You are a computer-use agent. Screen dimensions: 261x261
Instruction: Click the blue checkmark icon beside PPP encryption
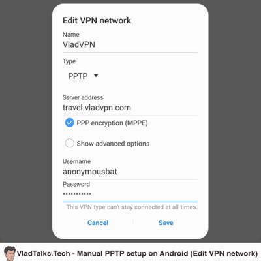[70, 123]
